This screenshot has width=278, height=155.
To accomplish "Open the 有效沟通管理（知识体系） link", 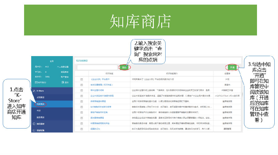I will (101, 85).
